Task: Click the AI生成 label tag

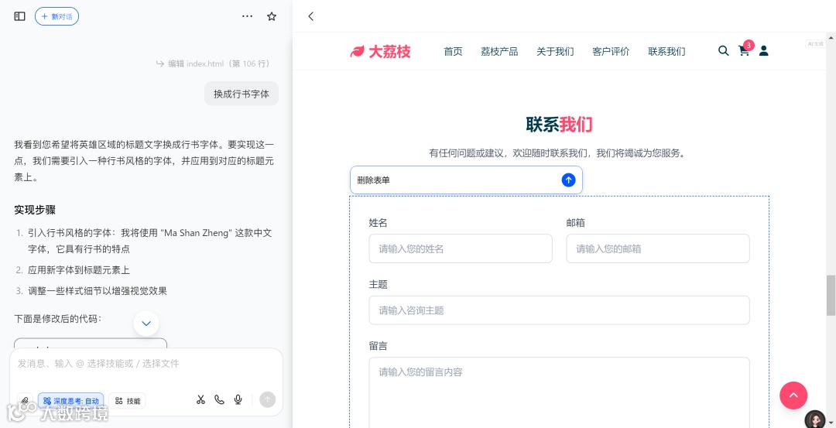Action: 815,43
